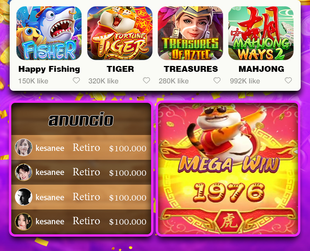Open the Treasures of Aztec game icon

[190, 33]
